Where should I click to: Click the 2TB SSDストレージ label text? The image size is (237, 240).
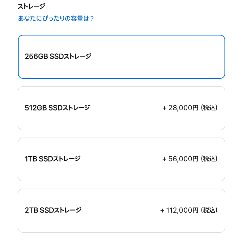pos(53,210)
